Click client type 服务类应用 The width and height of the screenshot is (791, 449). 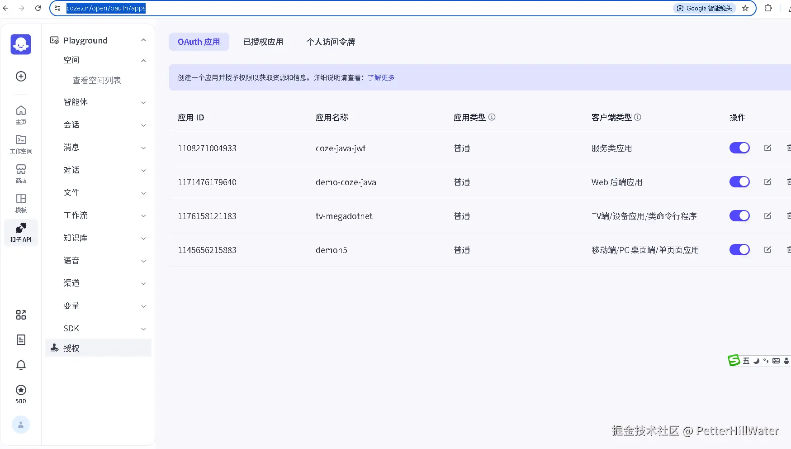611,148
